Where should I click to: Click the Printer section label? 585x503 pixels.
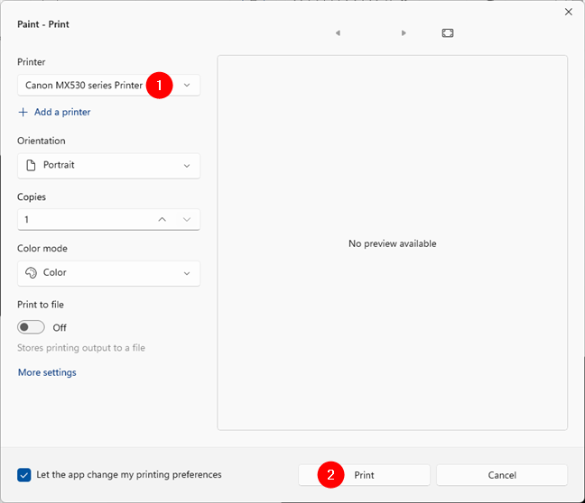(x=32, y=62)
